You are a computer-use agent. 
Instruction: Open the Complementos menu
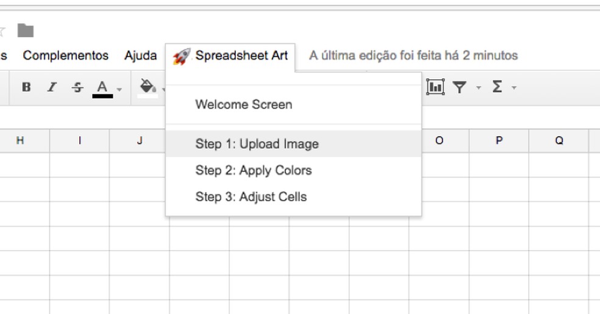click(x=65, y=55)
